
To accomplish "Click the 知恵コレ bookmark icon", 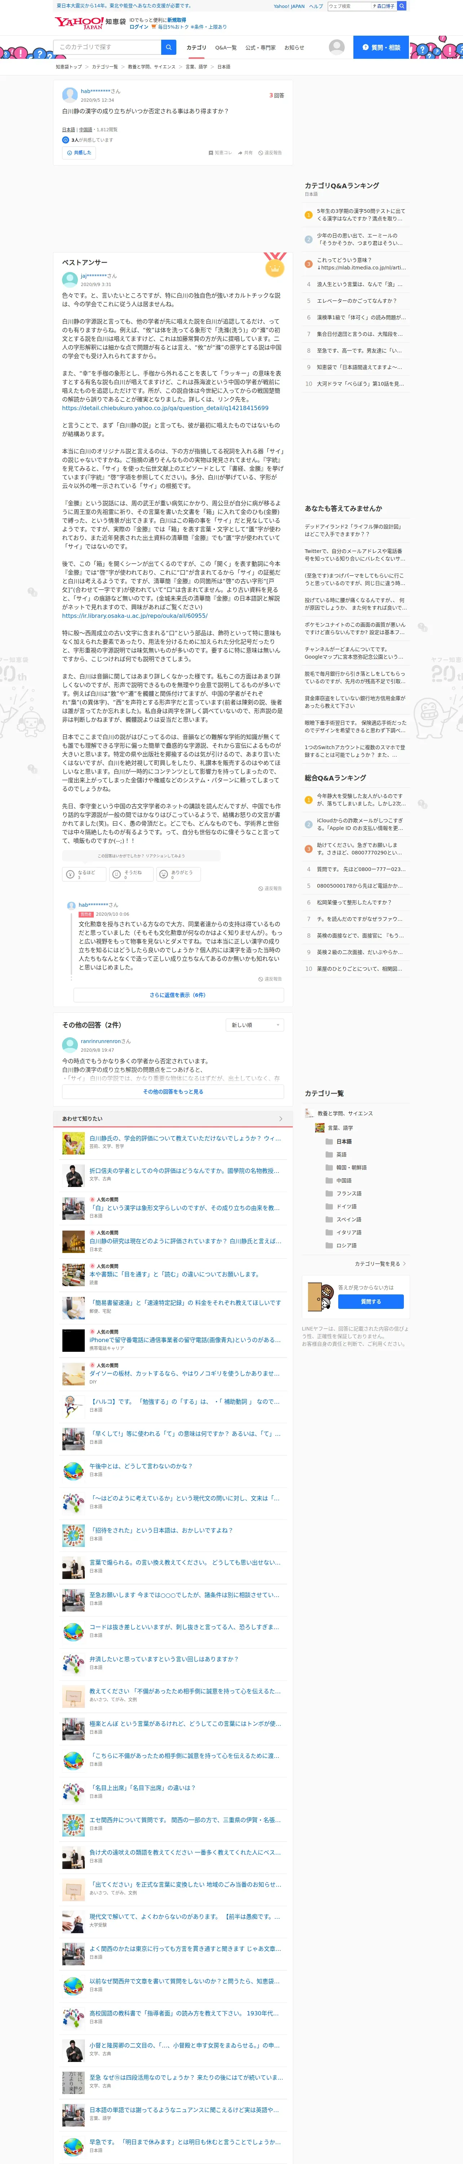I will (x=210, y=153).
